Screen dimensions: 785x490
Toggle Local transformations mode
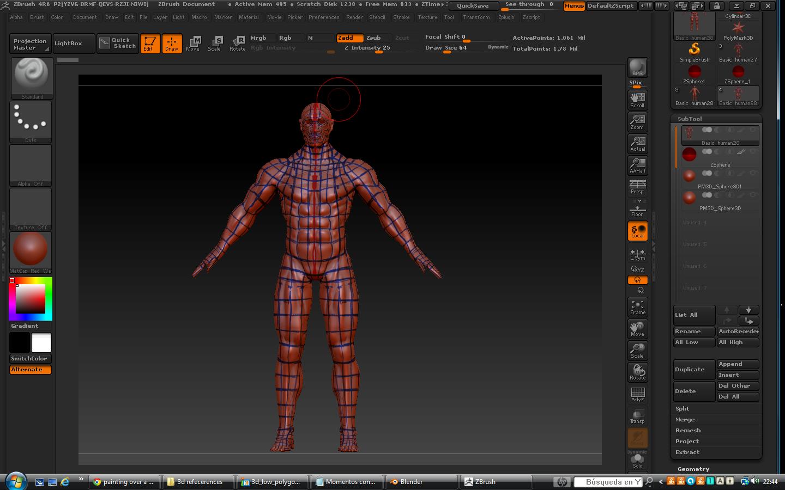point(637,231)
